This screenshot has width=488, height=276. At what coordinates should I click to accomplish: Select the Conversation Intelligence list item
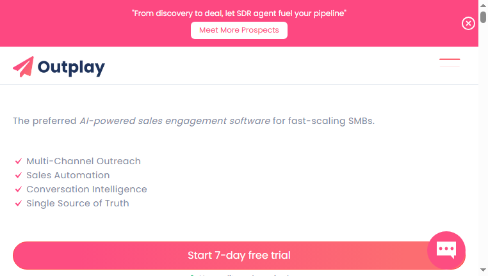[86, 189]
